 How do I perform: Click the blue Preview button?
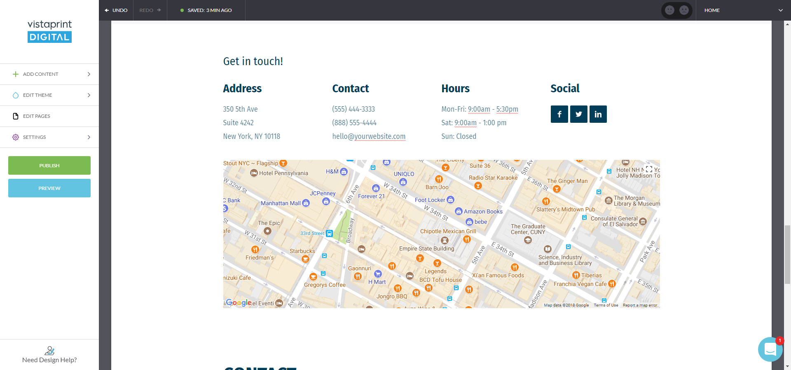(49, 188)
